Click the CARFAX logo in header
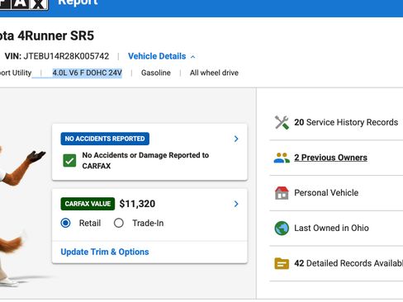This screenshot has height=302, width=403. pyautogui.click(x=23, y=4)
